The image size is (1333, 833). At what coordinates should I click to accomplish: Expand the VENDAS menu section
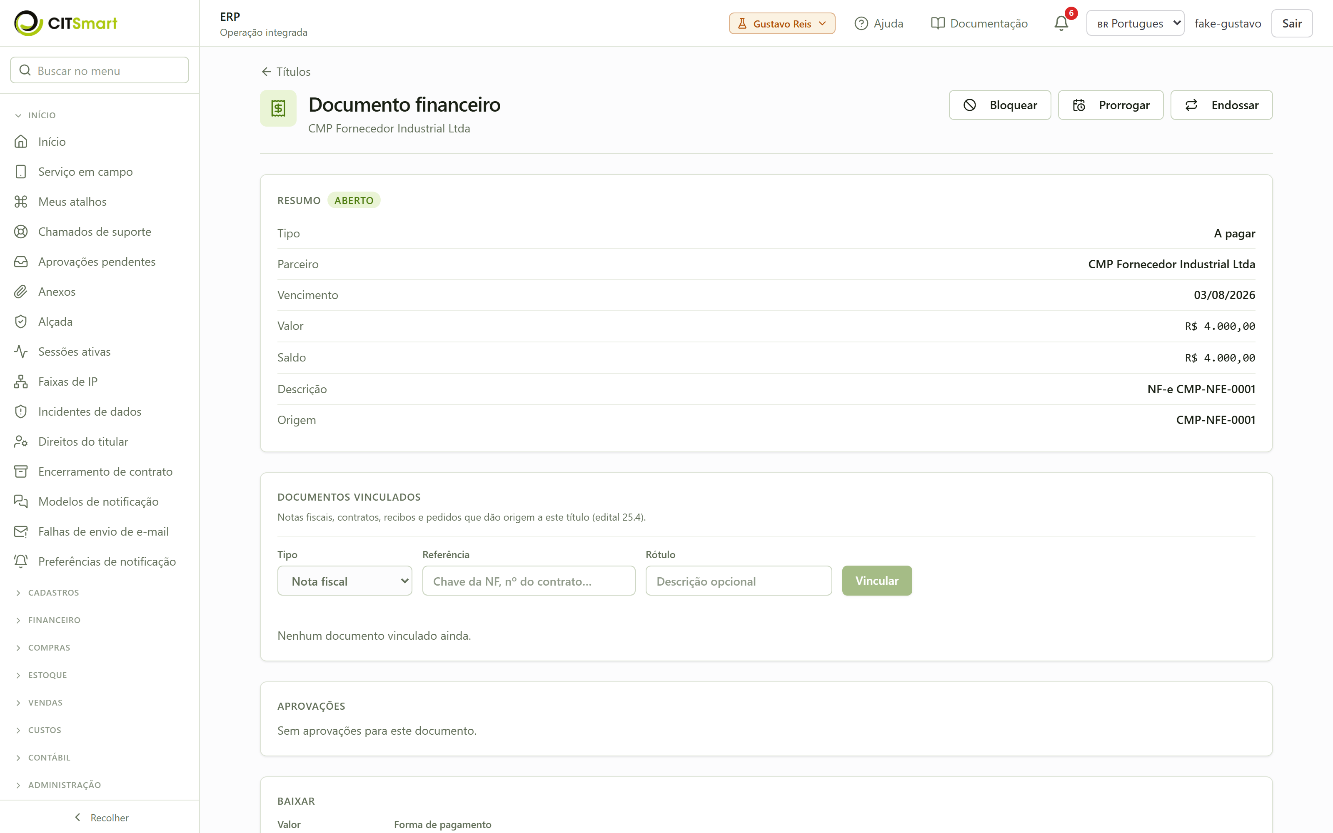[x=39, y=703]
